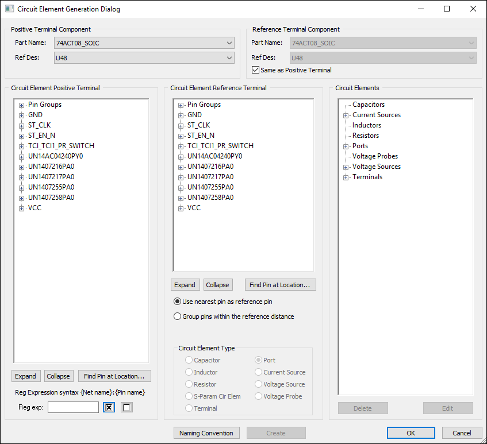The height and width of the screenshot is (444, 487).
Task: Expand the VCC net in the positive terminal tree
Action: coord(21,207)
